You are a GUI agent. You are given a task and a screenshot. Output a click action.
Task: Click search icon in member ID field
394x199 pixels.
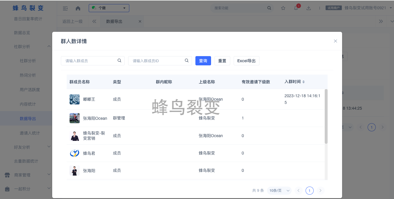coord(187,61)
